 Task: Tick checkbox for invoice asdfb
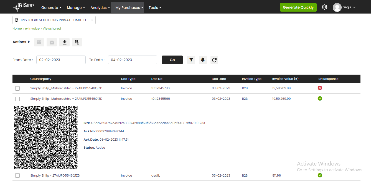17,175
